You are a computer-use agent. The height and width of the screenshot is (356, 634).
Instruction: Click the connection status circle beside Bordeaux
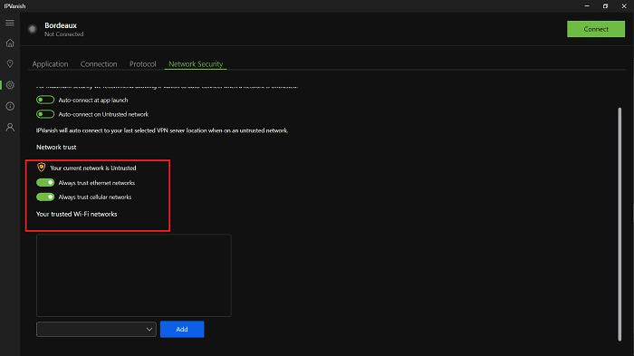[x=33, y=29]
